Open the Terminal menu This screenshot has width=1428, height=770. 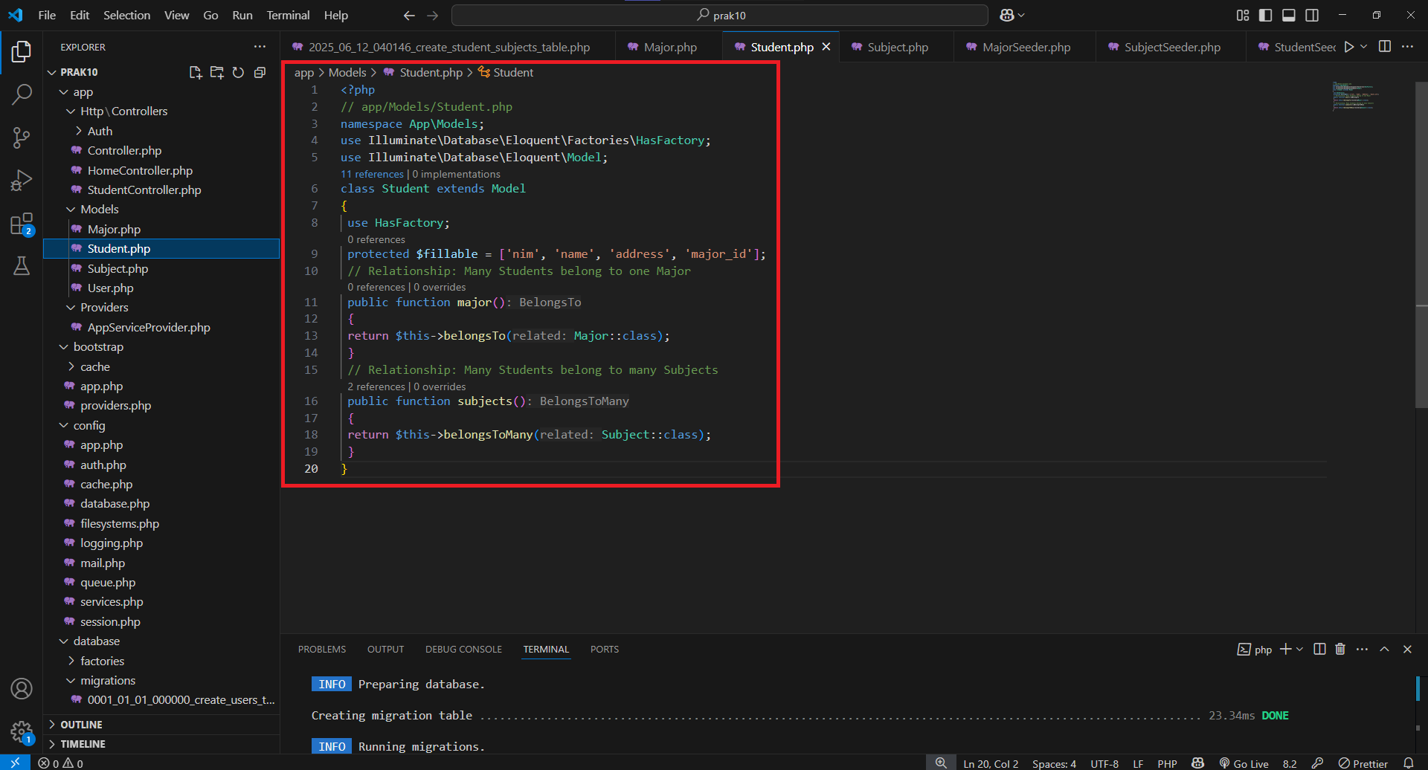287,15
